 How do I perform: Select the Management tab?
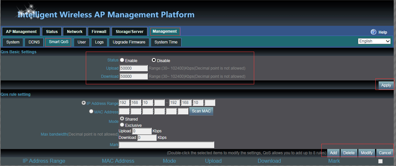(x=165, y=31)
